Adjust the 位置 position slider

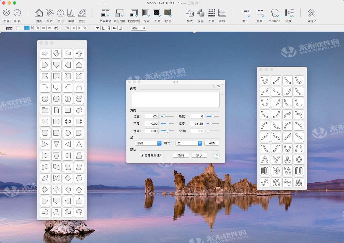coord(167,116)
